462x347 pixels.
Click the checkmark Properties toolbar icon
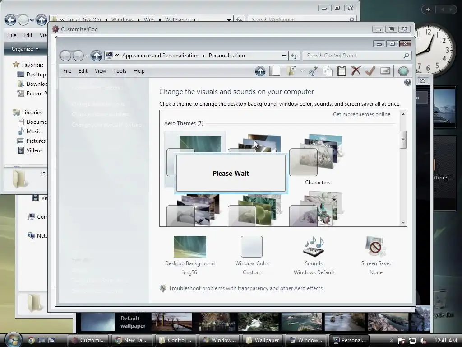(370, 71)
